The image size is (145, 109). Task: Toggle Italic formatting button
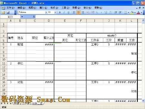click(x=64, y=13)
